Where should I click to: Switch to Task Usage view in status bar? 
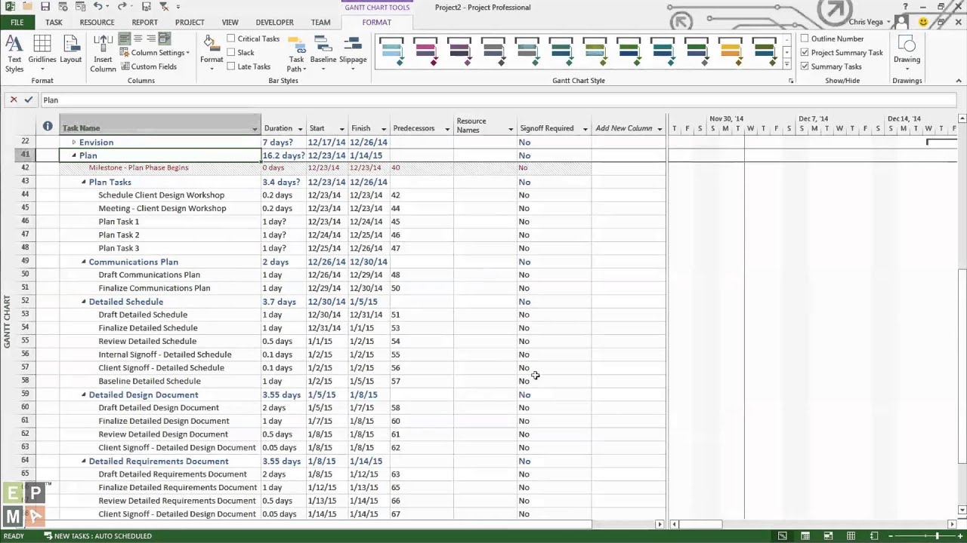805,536
